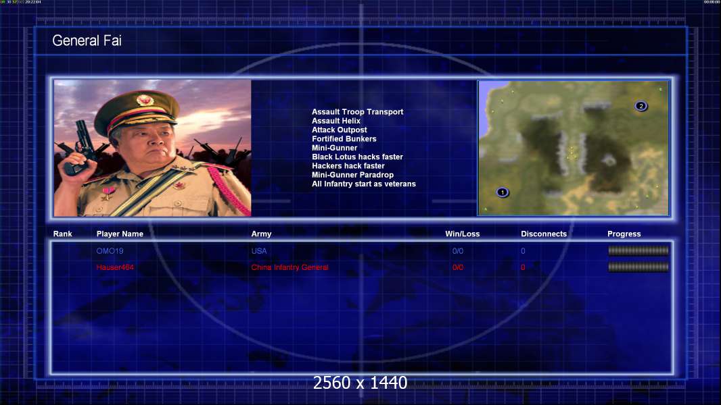
Task: Click Hauser464's win/loss value 0/0
Action: point(457,267)
